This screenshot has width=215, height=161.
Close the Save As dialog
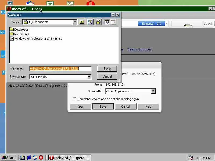tap(118, 15)
